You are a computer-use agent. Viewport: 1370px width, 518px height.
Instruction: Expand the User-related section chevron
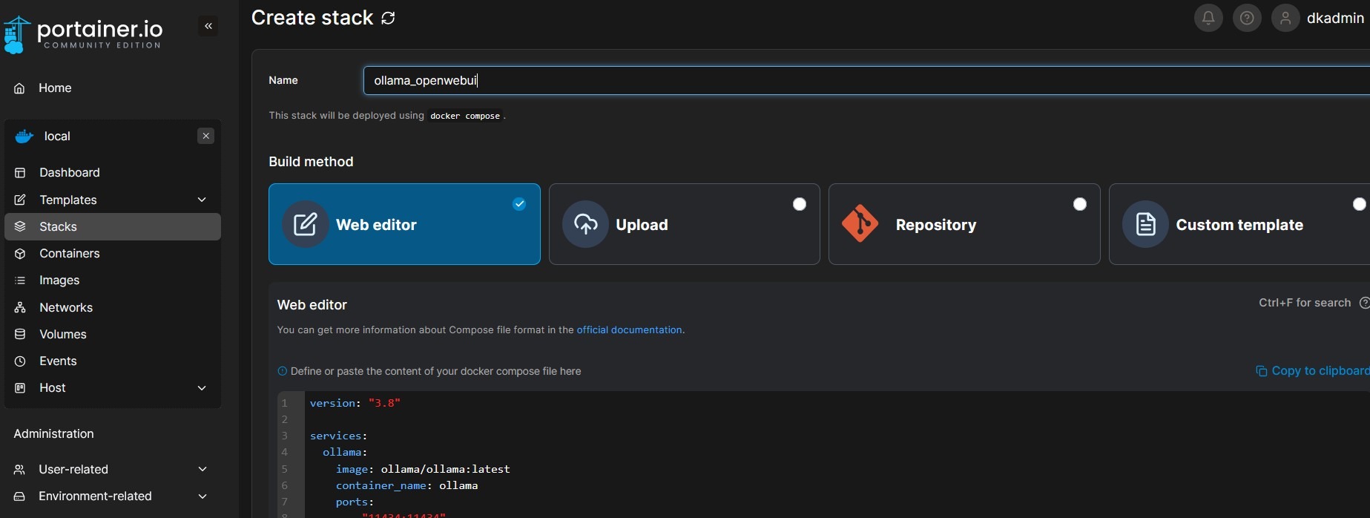pos(202,469)
